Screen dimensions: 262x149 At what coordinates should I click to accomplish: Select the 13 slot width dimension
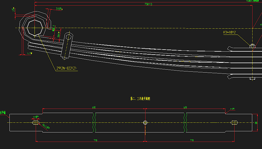tap(36, 117)
